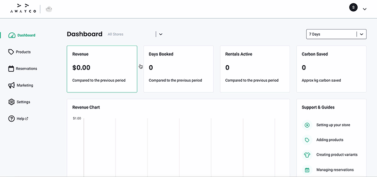
Task: Click the Marketing megaphone icon
Action: tap(11, 85)
